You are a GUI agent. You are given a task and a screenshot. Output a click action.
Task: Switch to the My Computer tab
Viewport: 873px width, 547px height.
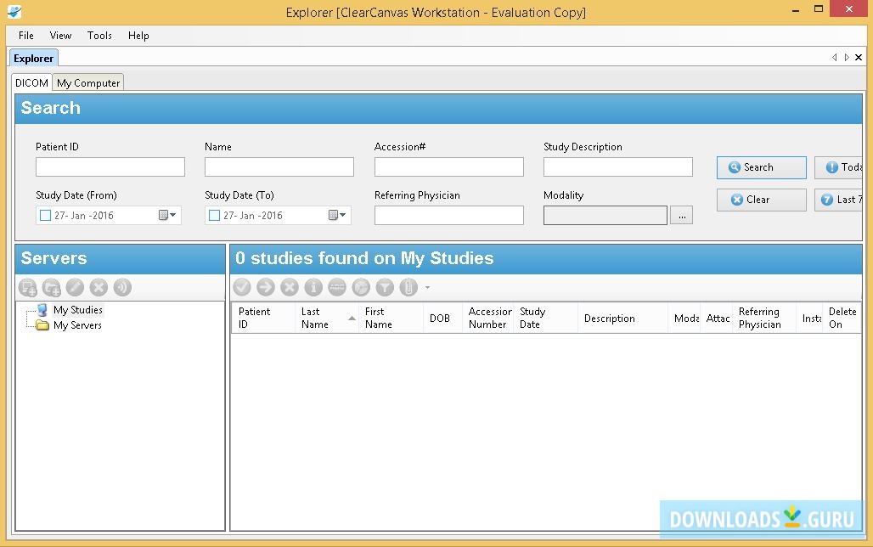(88, 82)
